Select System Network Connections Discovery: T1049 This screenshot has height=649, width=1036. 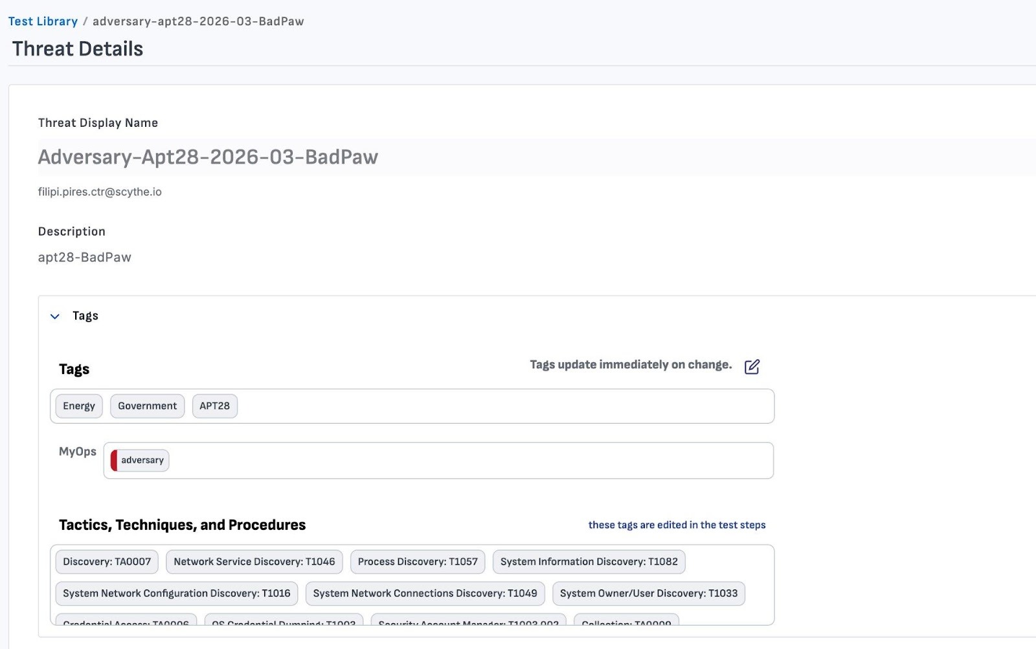[425, 593]
